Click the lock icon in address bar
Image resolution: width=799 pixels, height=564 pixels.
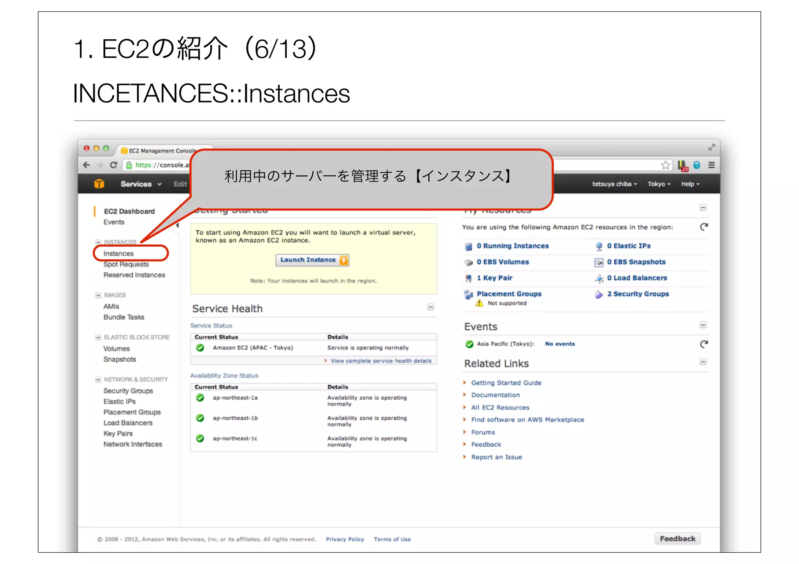[129, 165]
